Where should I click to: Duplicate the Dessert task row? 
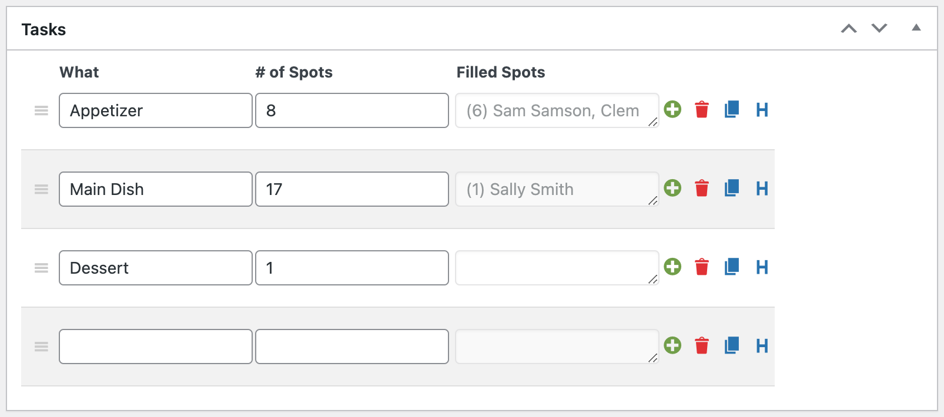(732, 267)
